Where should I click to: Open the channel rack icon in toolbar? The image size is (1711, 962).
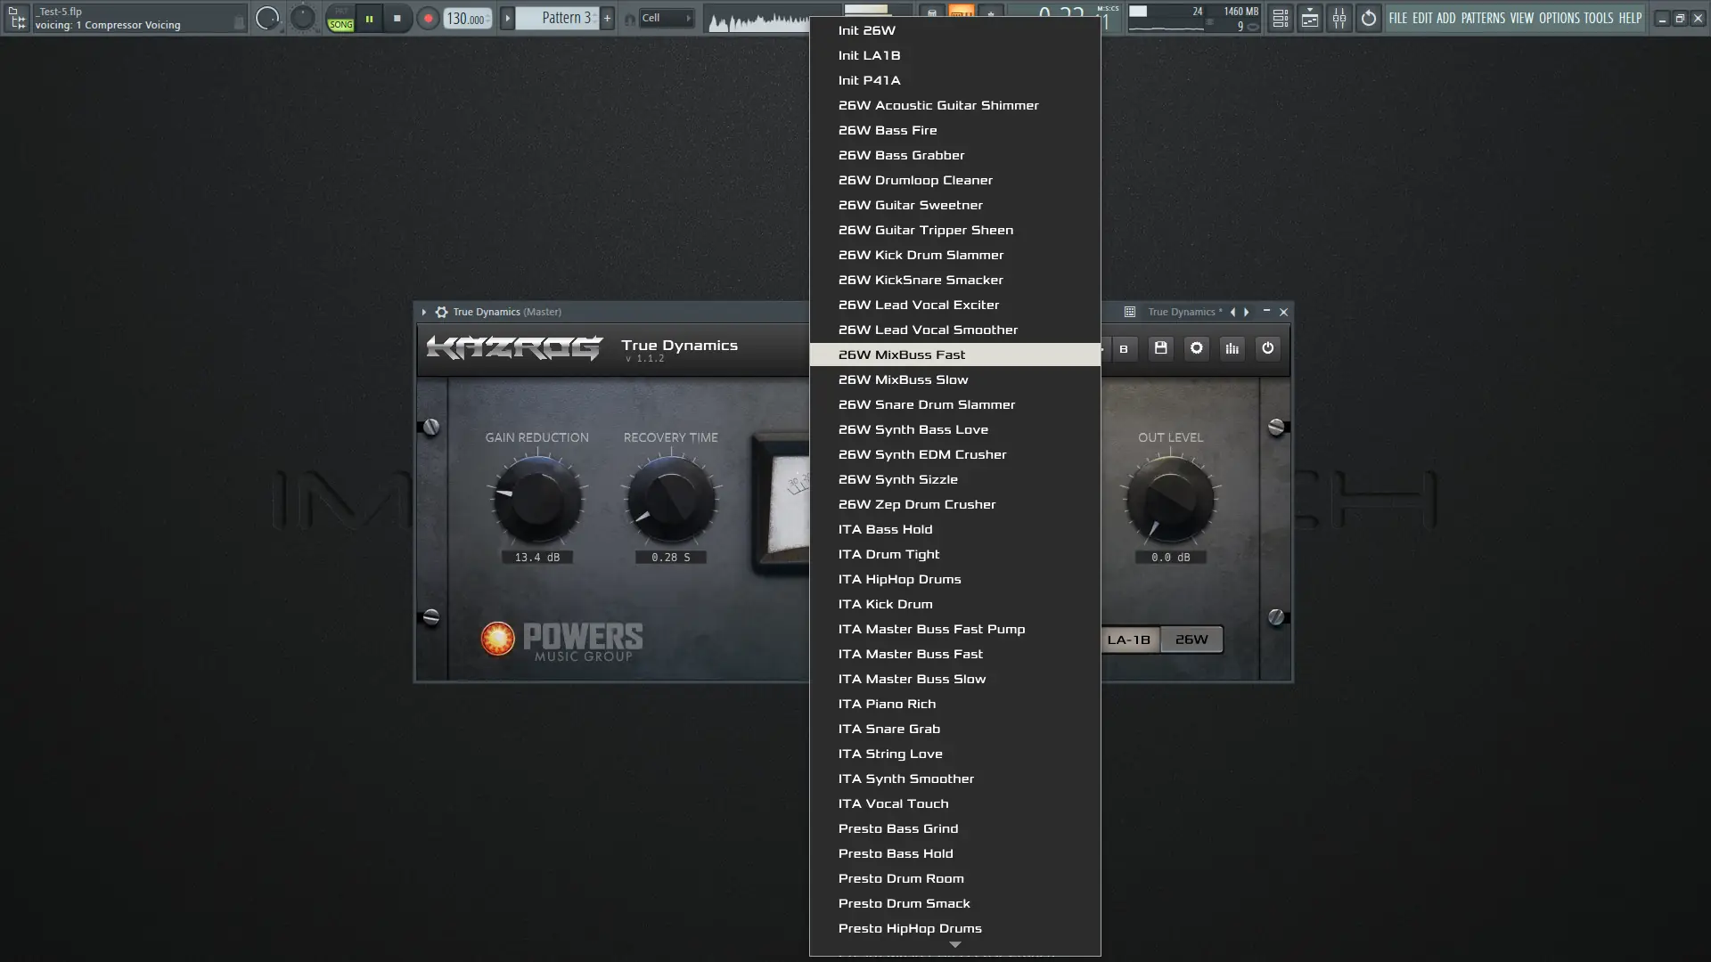click(1280, 18)
